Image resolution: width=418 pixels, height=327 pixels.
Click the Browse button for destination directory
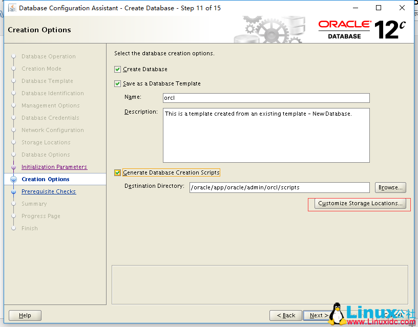390,187
